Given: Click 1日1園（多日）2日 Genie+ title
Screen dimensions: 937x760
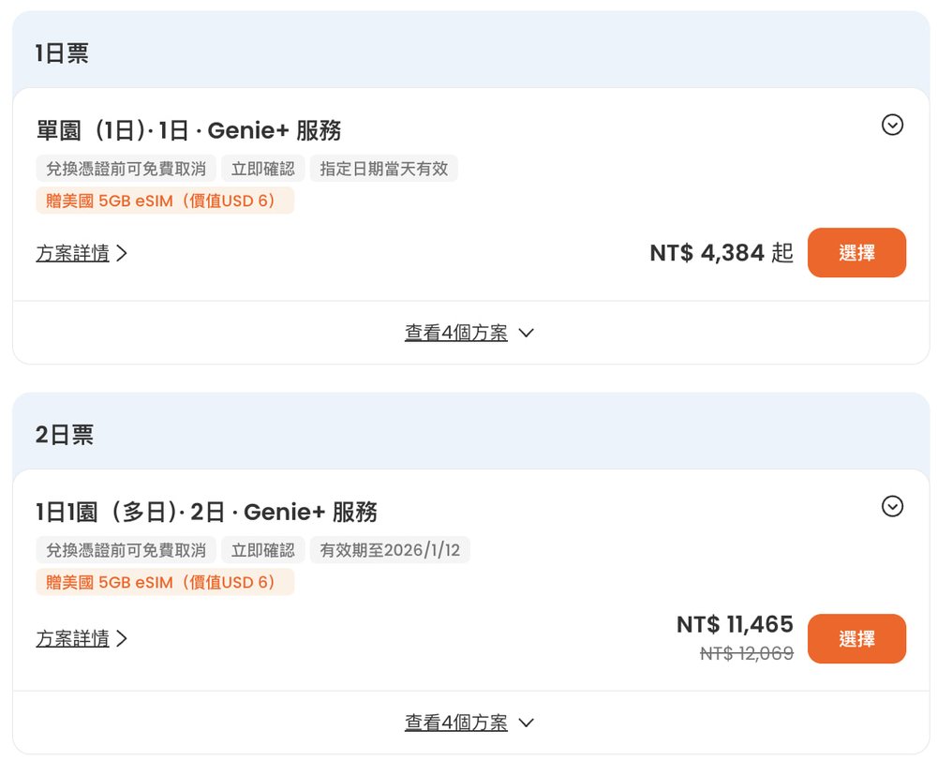Looking at the screenshot, I should (x=206, y=512).
